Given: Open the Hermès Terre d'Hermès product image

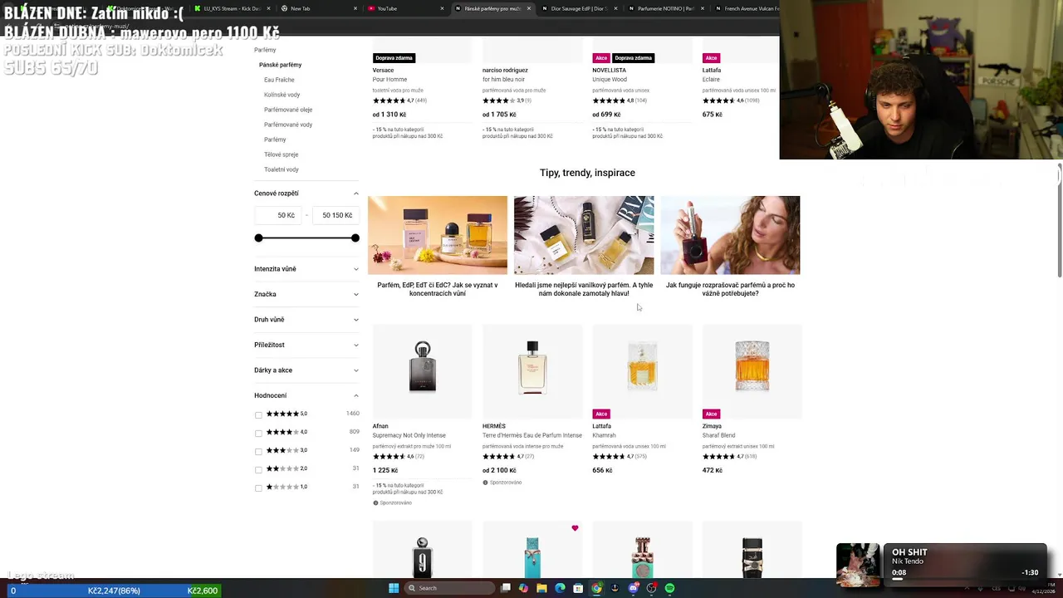Looking at the screenshot, I should coord(532,371).
